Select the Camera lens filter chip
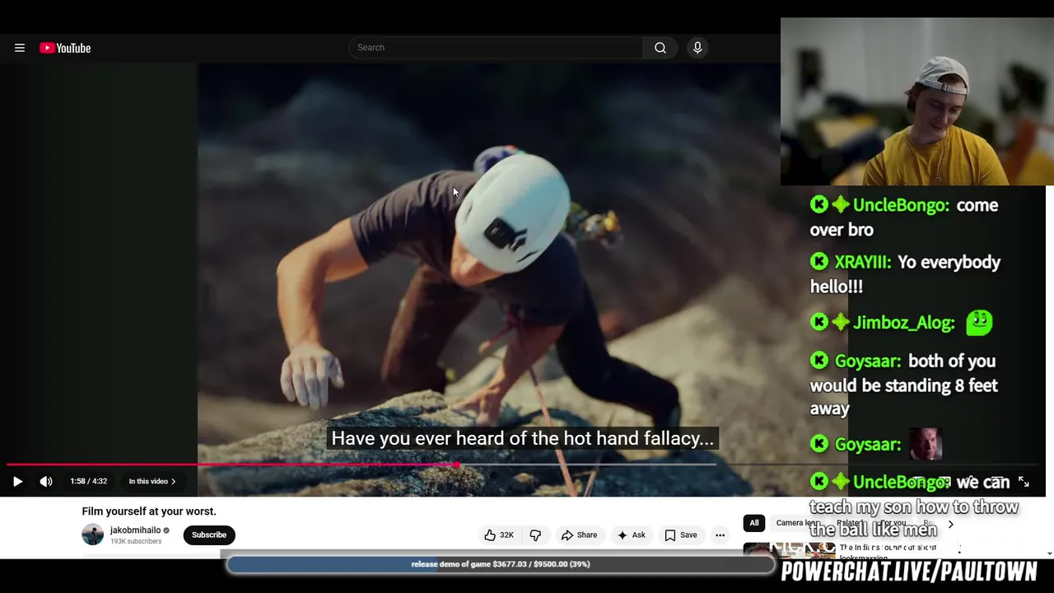1054x593 pixels. point(797,523)
